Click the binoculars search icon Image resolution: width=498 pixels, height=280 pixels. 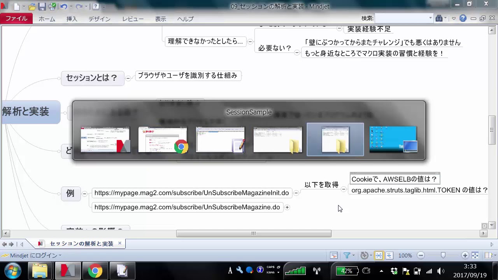point(439,18)
